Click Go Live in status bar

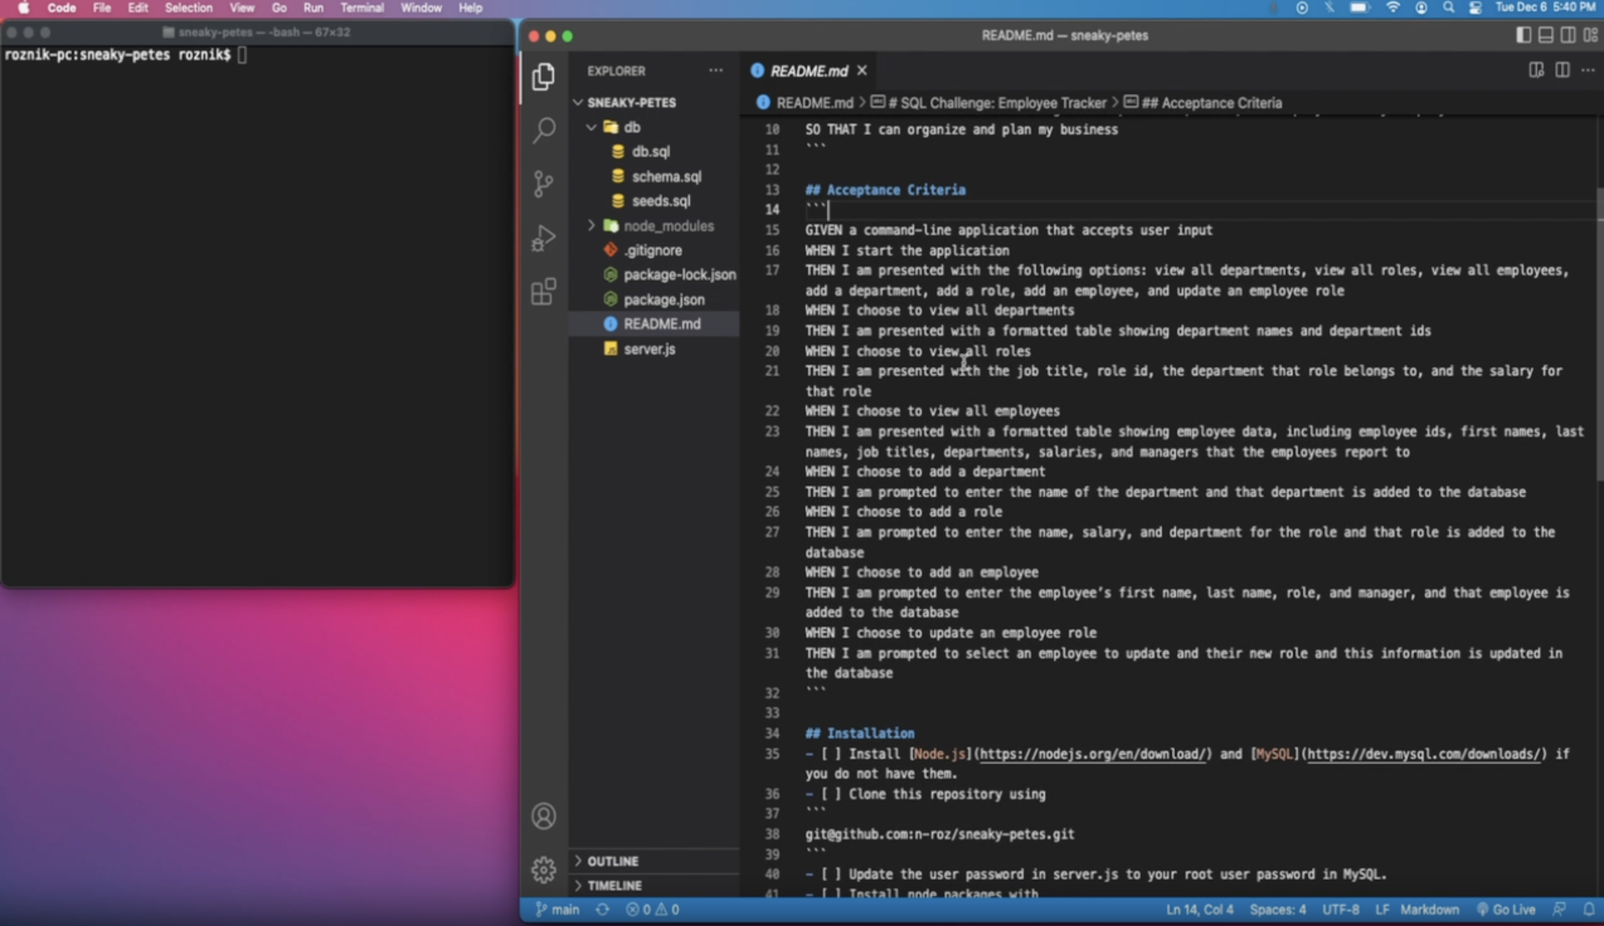tap(1506, 909)
